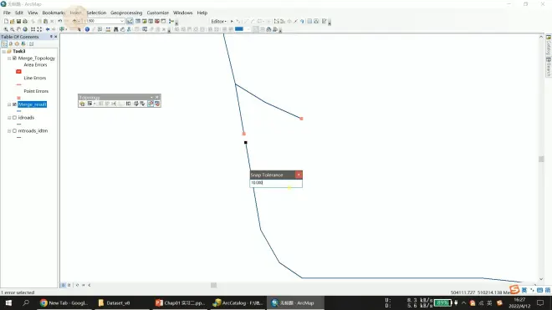Collapse the mtroads_idtm layer tree
This screenshot has width=552, height=310.
coord(9,130)
